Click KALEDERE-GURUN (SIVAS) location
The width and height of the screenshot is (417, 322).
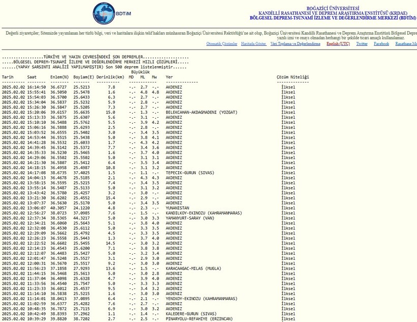[191, 314]
